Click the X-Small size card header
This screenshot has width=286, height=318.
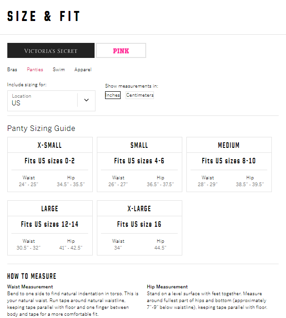point(50,145)
